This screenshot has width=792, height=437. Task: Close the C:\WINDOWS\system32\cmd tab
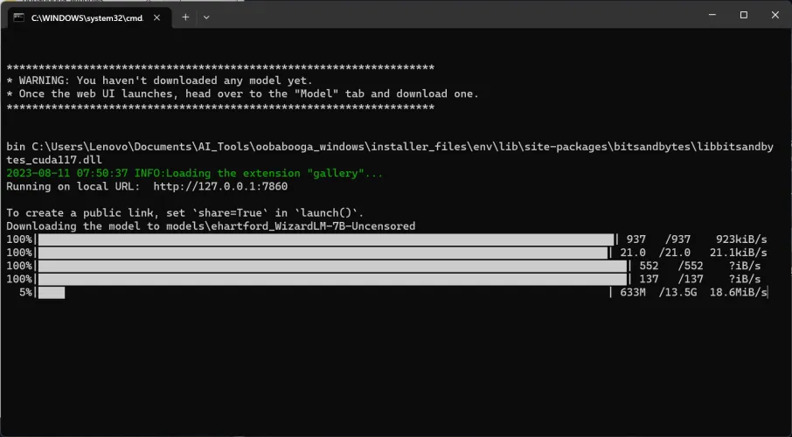click(x=157, y=17)
